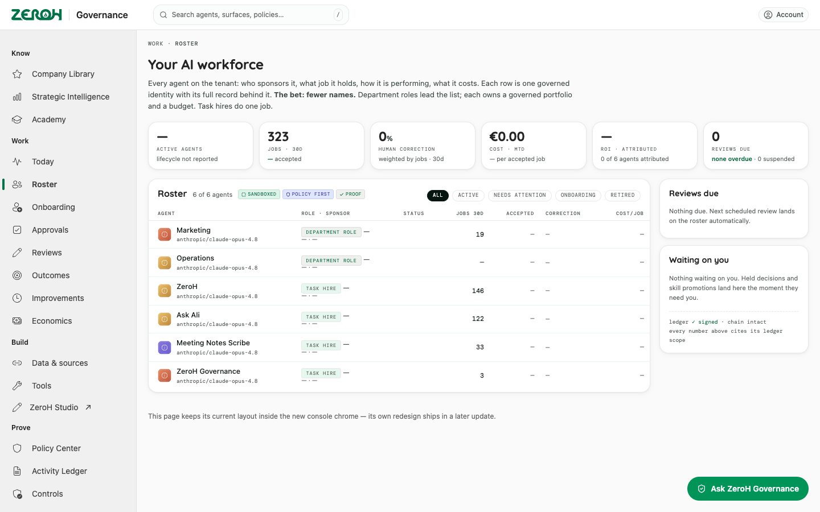
Task: Click the Academy graduation cap icon
Action: click(17, 119)
